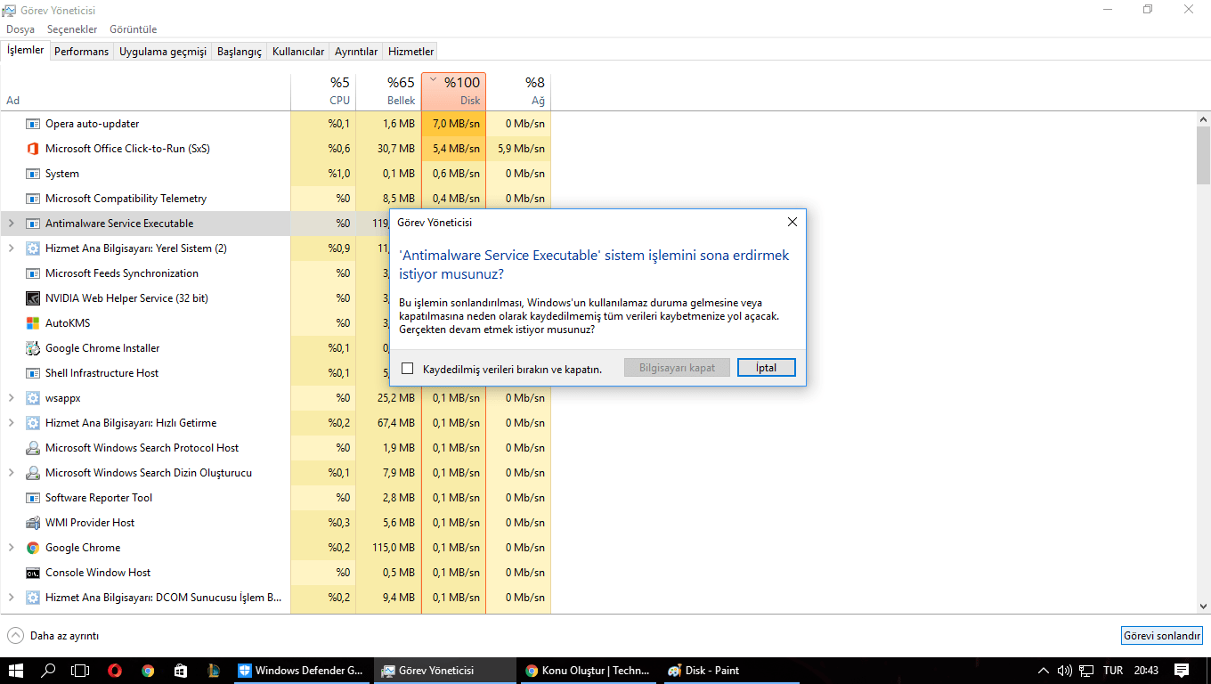Close the Görev Yöneticisi confirmation dialog
The height and width of the screenshot is (684, 1211).
[x=792, y=222]
